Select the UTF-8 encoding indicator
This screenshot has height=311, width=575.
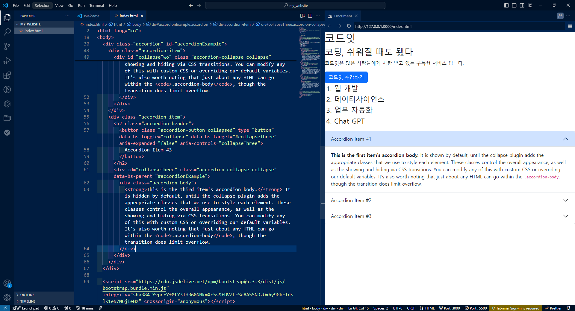(x=398, y=308)
